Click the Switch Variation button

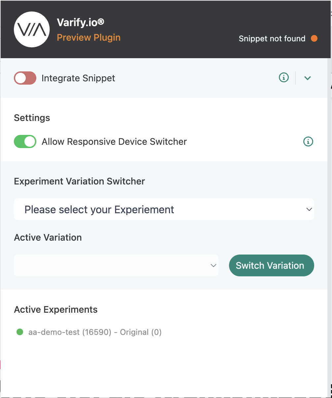(x=272, y=265)
